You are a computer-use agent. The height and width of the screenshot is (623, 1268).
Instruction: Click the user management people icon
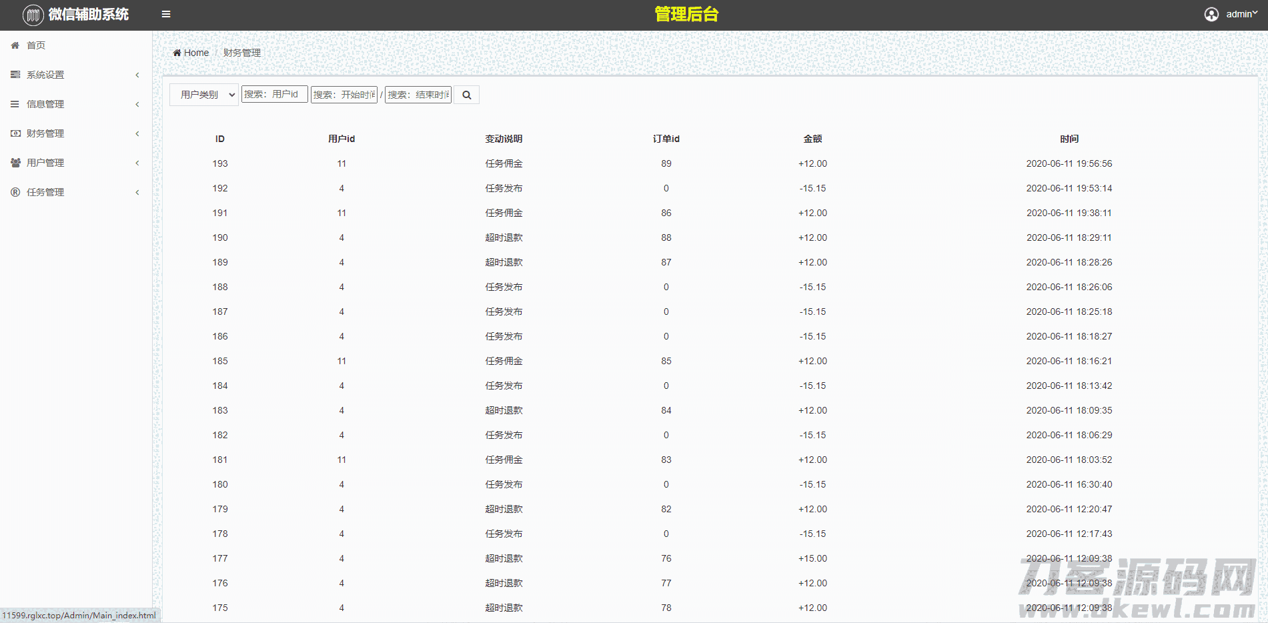(15, 163)
